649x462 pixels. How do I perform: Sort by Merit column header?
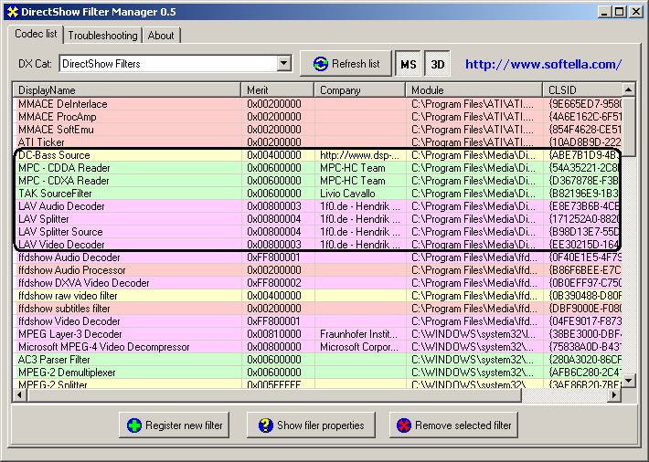[278, 90]
